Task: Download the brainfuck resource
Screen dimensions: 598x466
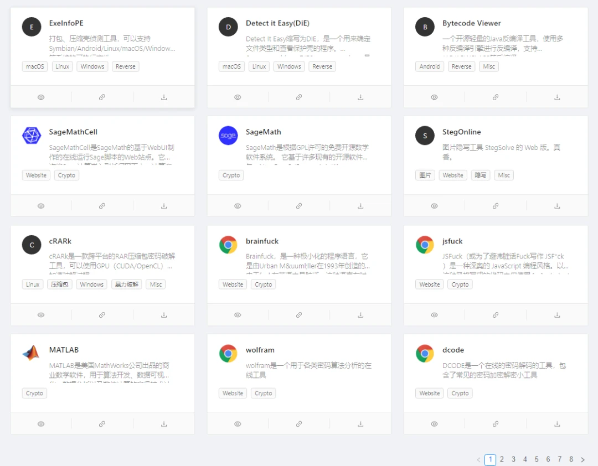Action: point(360,314)
